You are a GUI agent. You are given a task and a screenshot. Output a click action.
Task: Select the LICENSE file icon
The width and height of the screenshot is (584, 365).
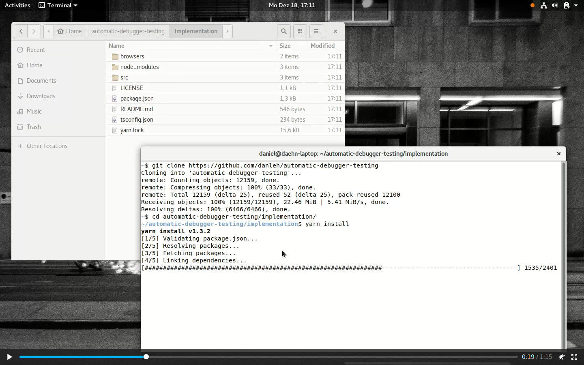[x=115, y=88]
